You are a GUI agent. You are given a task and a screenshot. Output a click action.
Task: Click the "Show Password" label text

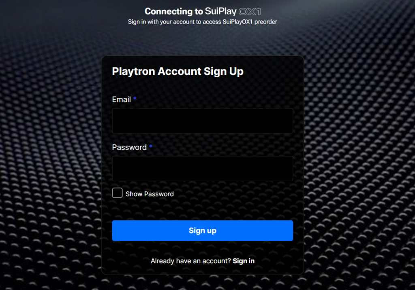[x=150, y=194]
